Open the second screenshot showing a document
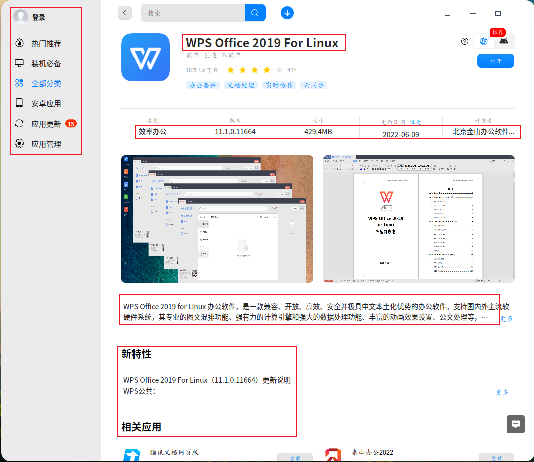Screen dimensions: 534x462 419,219
